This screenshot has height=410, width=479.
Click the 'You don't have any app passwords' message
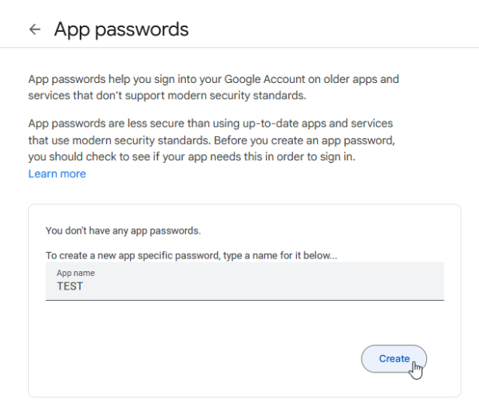[x=123, y=231]
